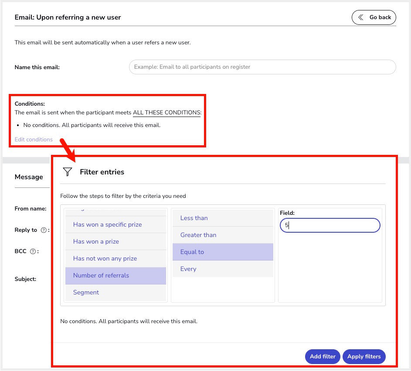Open the help icon next to BCC
The width and height of the screenshot is (411, 371).
coord(33,251)
